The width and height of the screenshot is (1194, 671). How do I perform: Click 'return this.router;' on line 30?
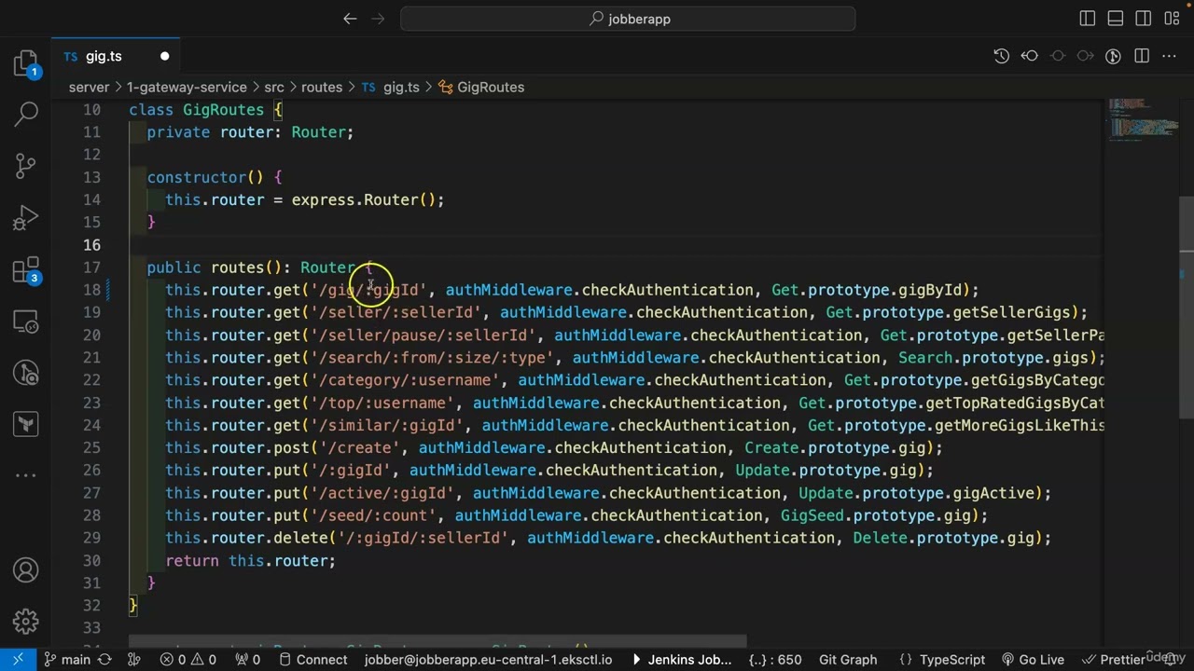[x=250, y=561]
